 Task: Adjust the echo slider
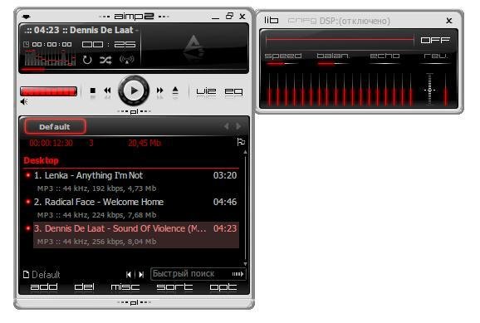pos(384,64)
